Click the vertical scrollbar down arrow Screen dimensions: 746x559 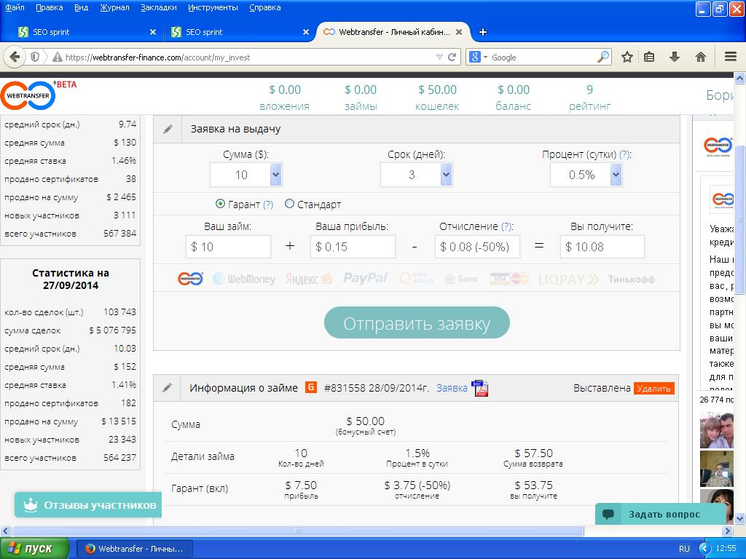coord(740,518)
